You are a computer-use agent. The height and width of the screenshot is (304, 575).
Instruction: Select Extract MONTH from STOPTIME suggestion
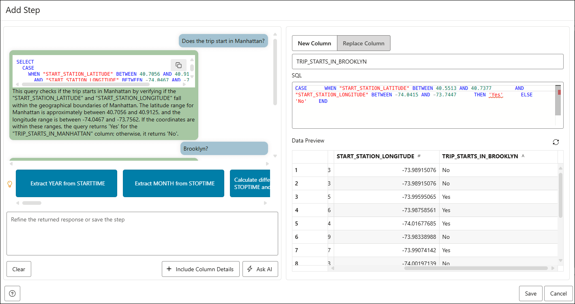tap(174, 183)
